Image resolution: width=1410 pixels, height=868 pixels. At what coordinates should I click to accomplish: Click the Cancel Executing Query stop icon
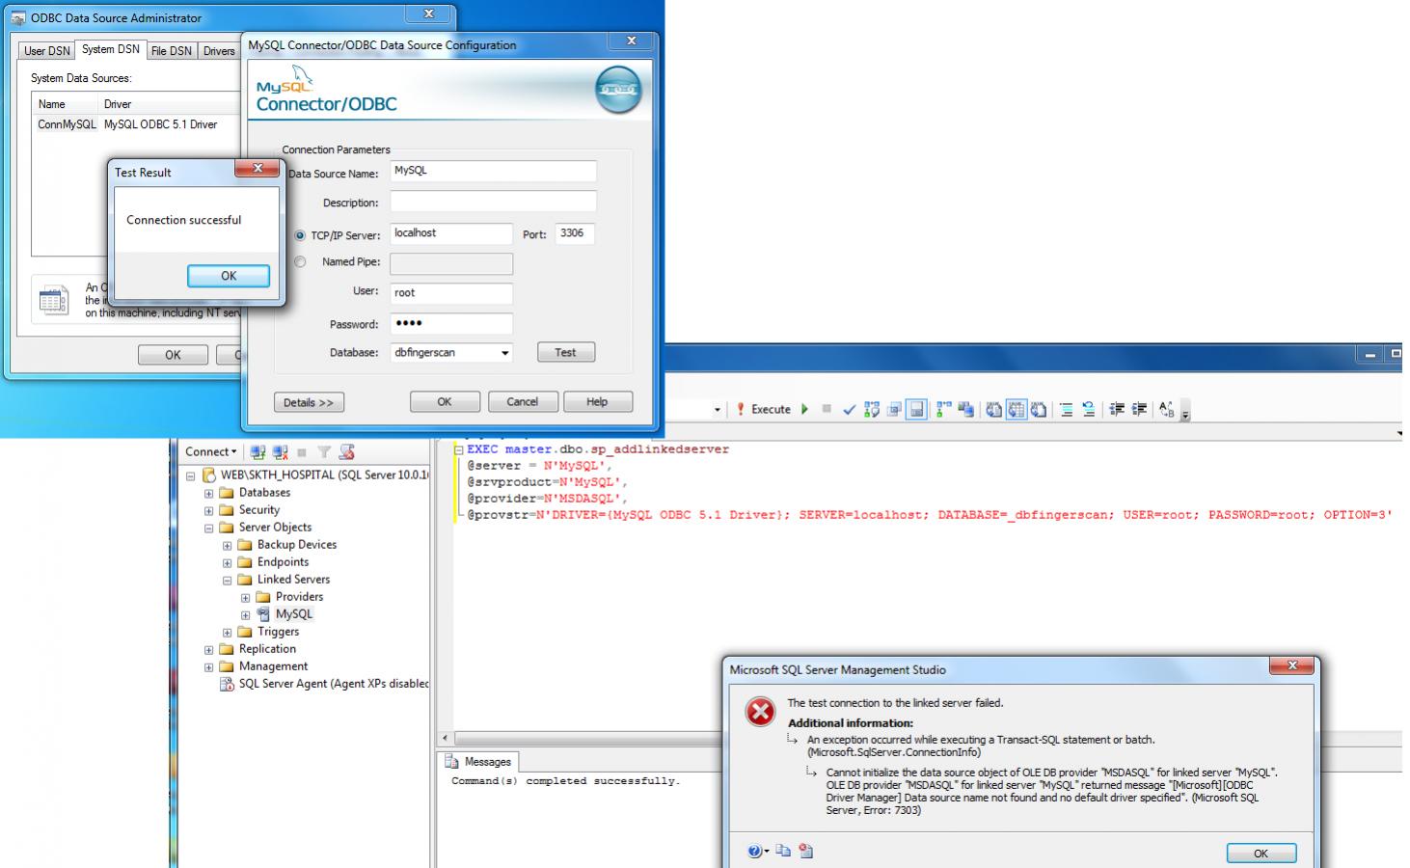click(x=827, y=409)
